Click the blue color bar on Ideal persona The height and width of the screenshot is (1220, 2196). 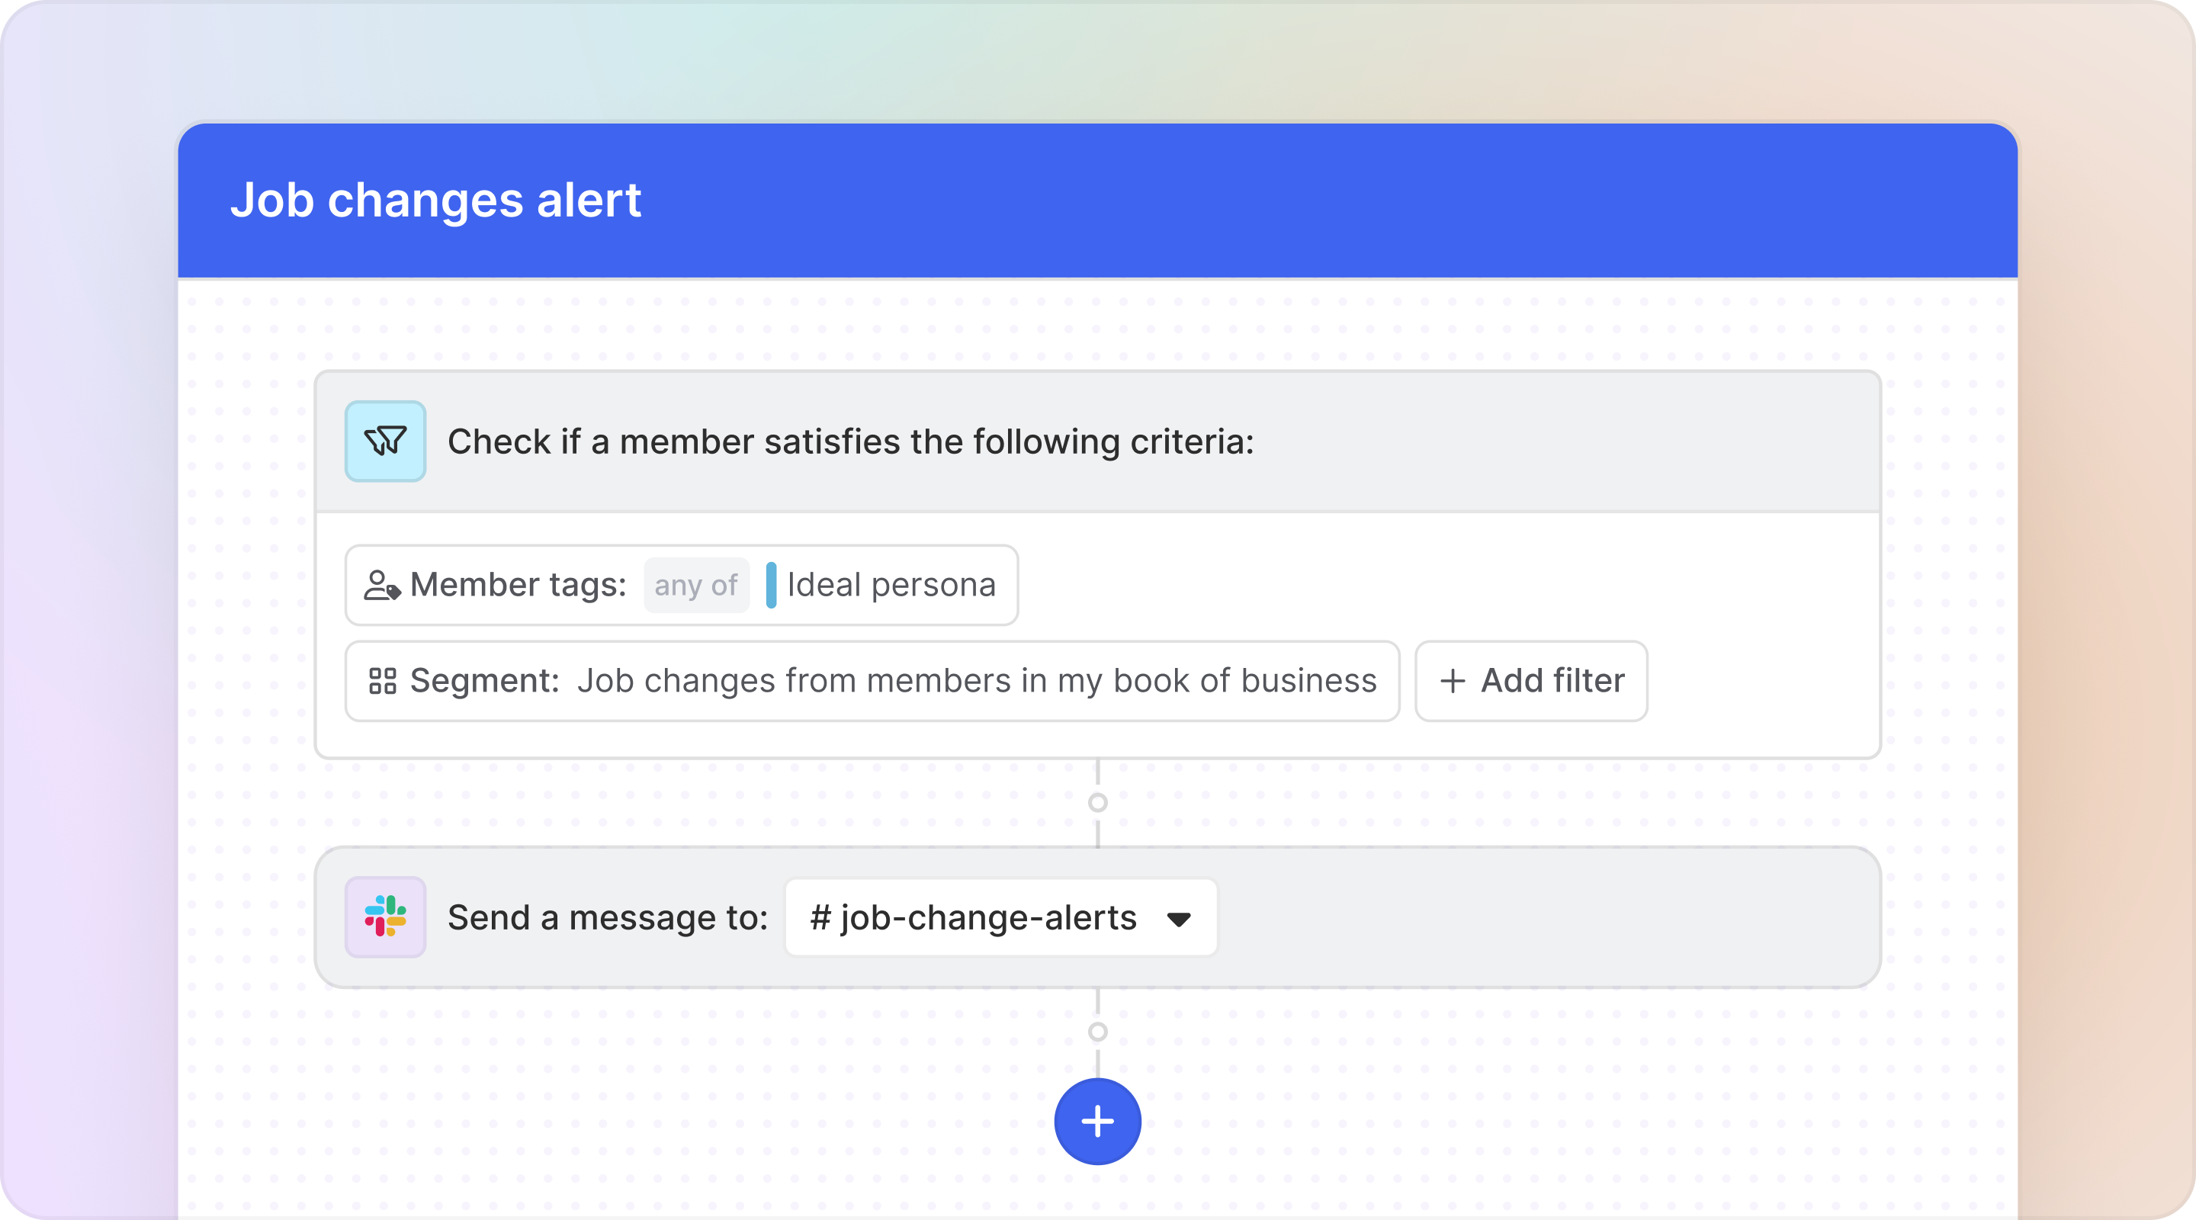point(771,585)
